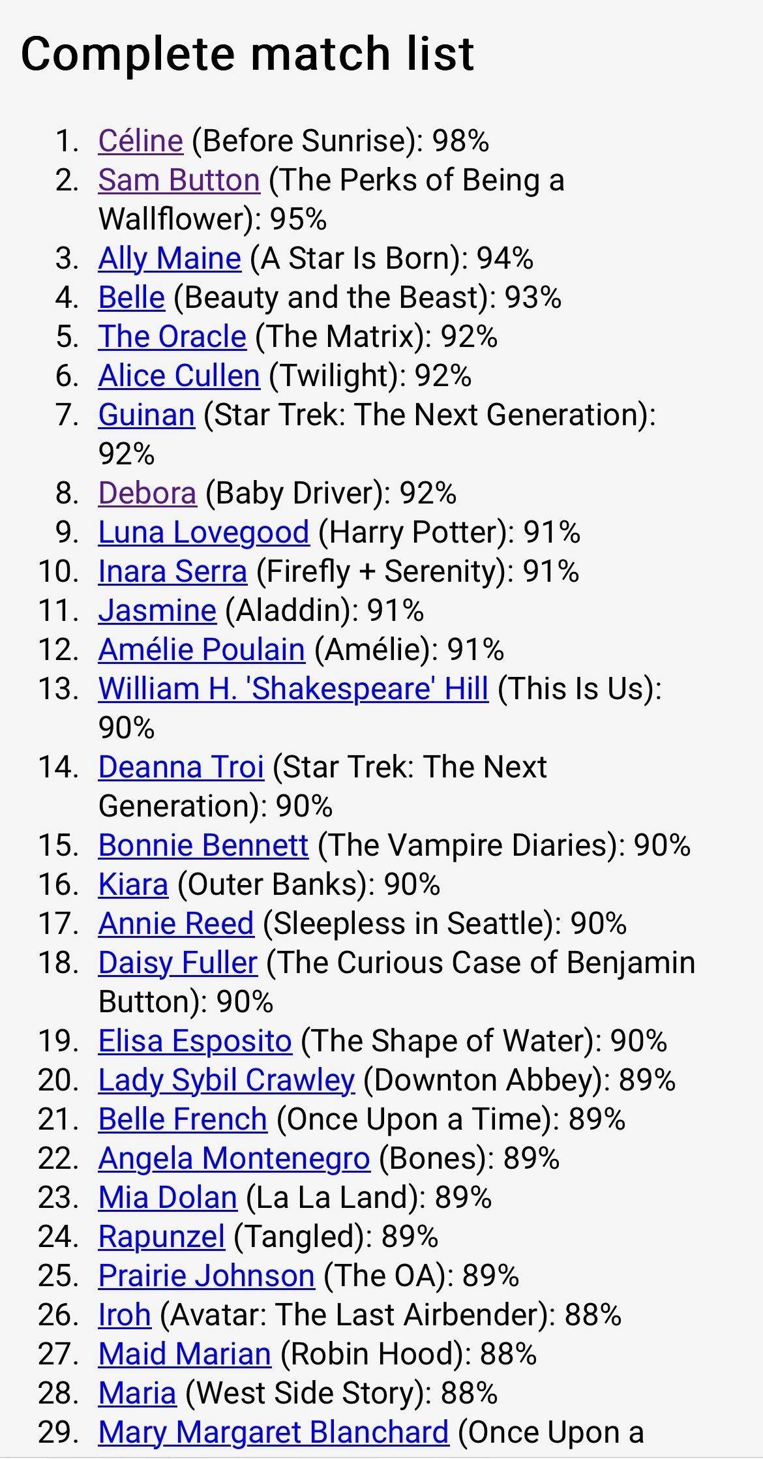This screenshot has height=1459, width=763.
Task: Visit the Angela Montenegro page
Action: (234, 1158)
